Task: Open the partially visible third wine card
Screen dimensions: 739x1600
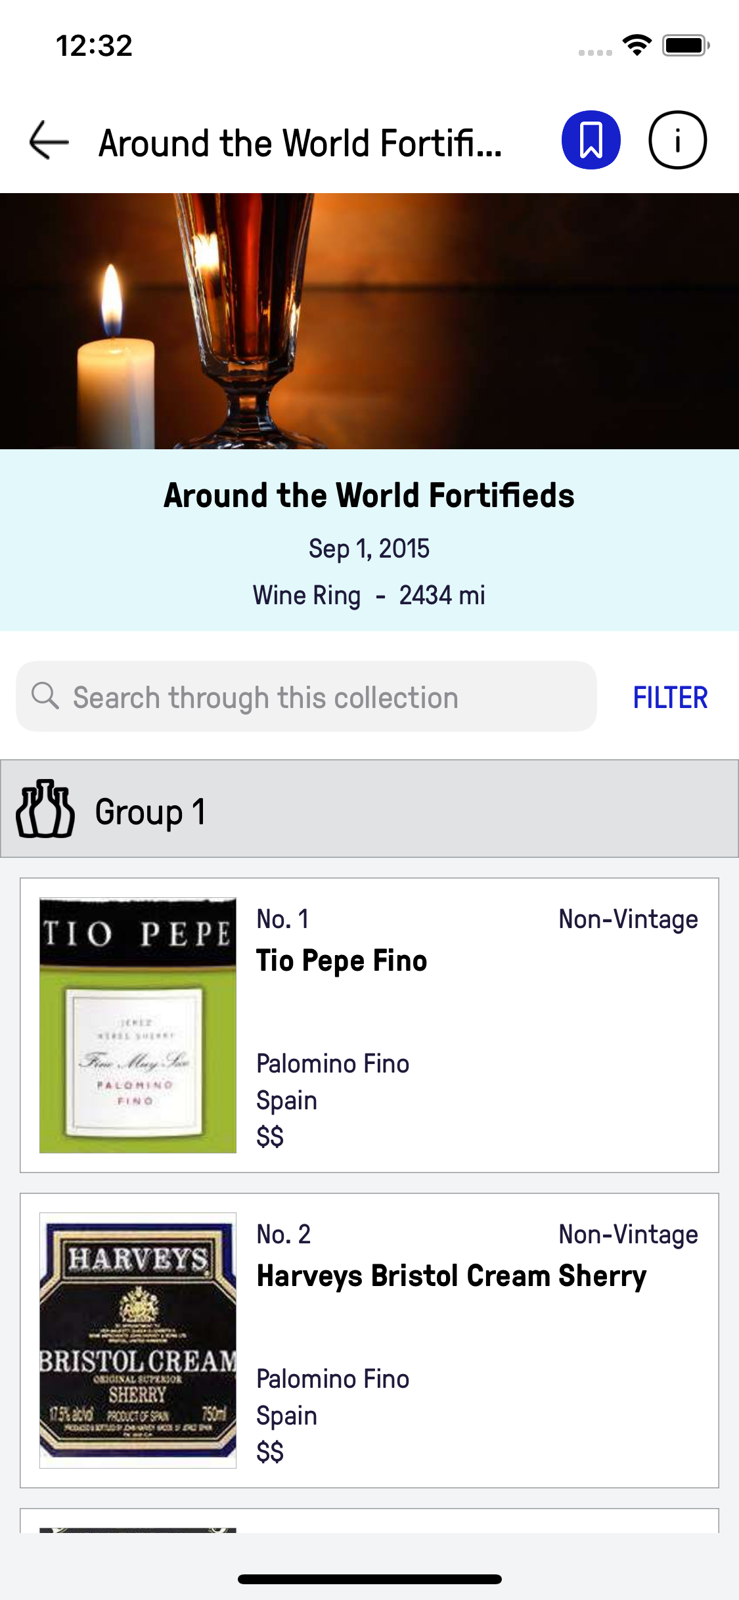Action: click(x=369, y=1521)
